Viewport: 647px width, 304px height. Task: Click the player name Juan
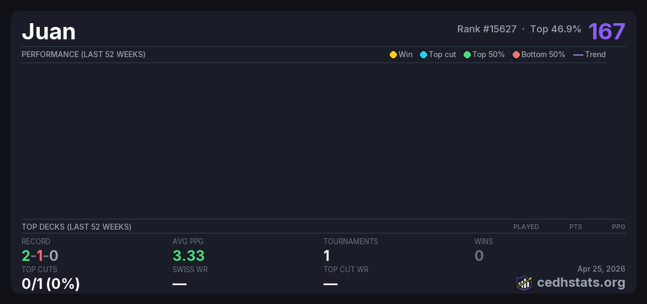(x=49, y=32)
